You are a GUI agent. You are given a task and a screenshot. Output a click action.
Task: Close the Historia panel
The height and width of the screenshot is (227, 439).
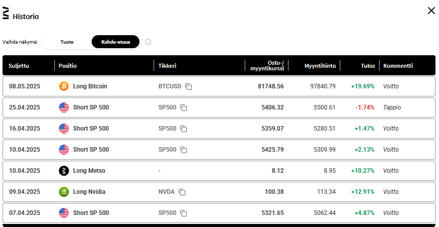pos(431,11)
